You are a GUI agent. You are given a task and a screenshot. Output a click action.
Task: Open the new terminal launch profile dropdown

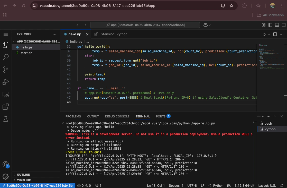tap(263, 116)
